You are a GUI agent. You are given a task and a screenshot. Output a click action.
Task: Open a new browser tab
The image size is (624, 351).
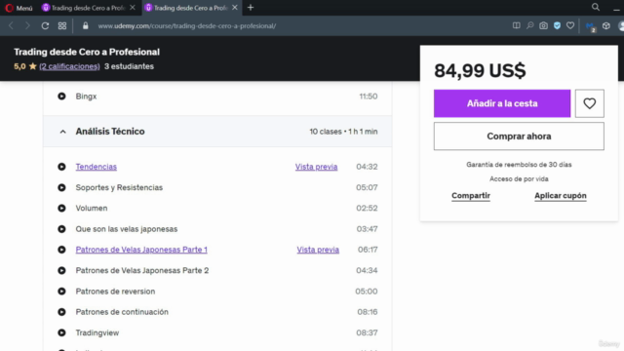coord(251,8)
